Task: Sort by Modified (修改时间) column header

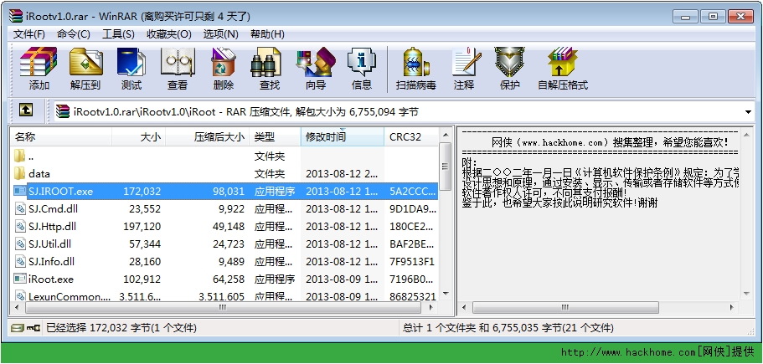Action: [x=342, y=137]
